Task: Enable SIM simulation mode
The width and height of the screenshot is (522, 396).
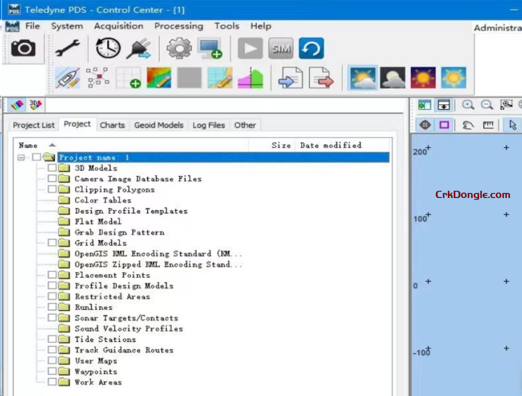Action: [280, 48]
